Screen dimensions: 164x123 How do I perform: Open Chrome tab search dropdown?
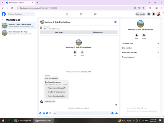[x=3, y=3]
